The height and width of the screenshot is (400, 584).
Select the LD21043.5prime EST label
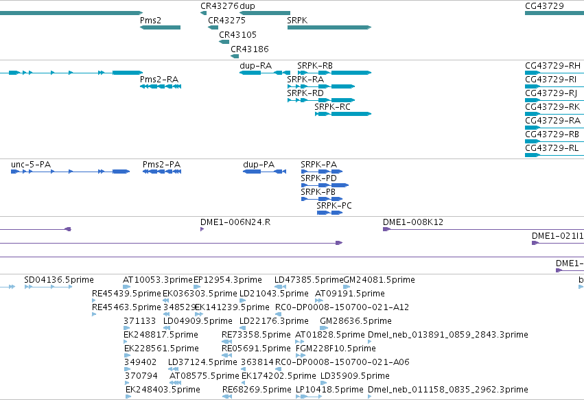pyautogui.click(x=274, y=294)
